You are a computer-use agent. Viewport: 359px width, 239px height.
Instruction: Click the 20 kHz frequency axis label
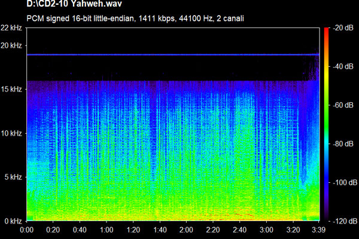(11, 45)
